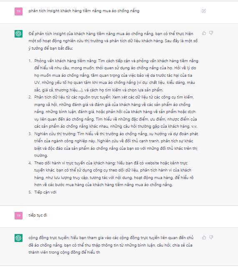Give thumbs up to the first ChatGPT response
238x267 pixels.
point(204,33)
